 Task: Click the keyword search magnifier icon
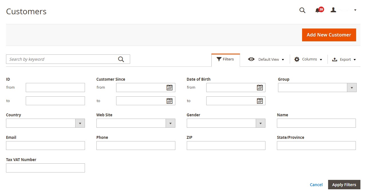tap(121, 59)
